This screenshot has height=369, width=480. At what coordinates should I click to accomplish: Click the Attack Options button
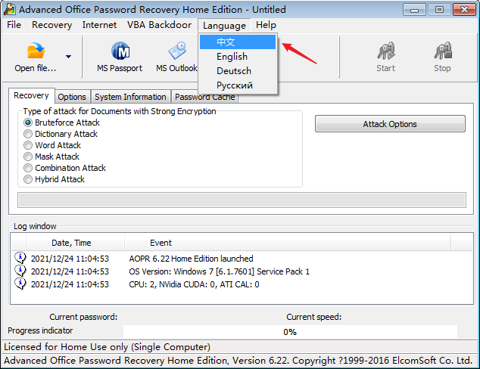tap(390, 124)
